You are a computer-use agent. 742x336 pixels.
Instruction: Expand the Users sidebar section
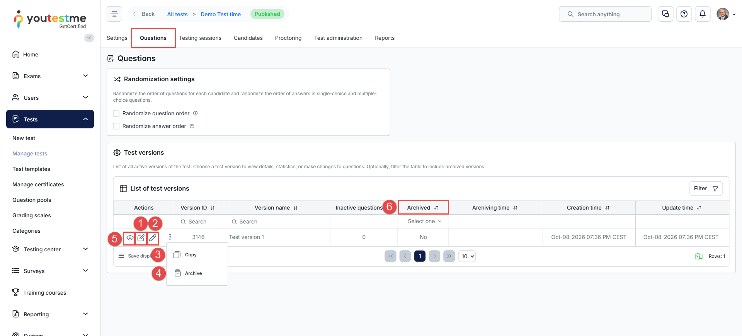pos(50,97)
